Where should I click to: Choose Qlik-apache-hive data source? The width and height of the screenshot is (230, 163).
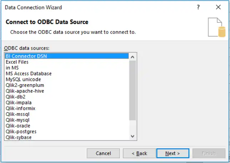[25, 91]
